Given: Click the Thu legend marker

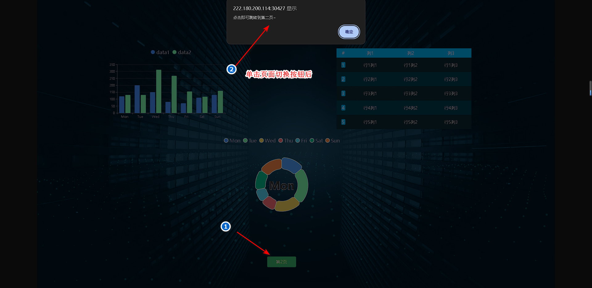Looking at the screenshot, I should pos(281,141).
